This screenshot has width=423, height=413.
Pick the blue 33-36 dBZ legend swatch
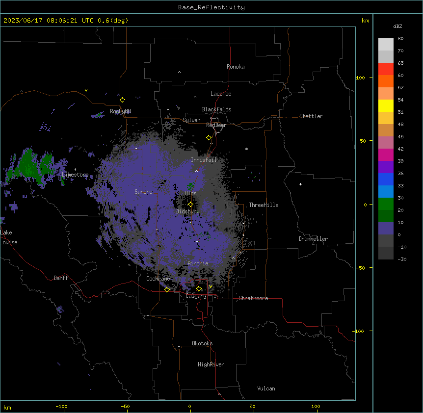pyautogui.click(x=386, y=179)
